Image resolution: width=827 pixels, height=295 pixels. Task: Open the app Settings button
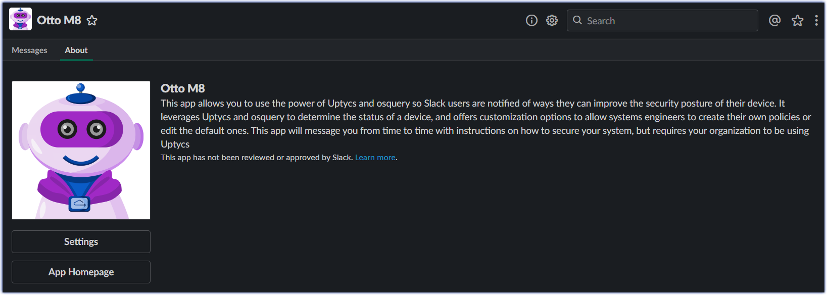click(81, 241)
